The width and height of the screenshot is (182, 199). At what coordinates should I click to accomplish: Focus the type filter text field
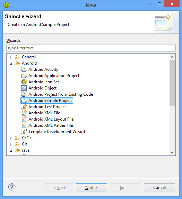coord(91,48)
